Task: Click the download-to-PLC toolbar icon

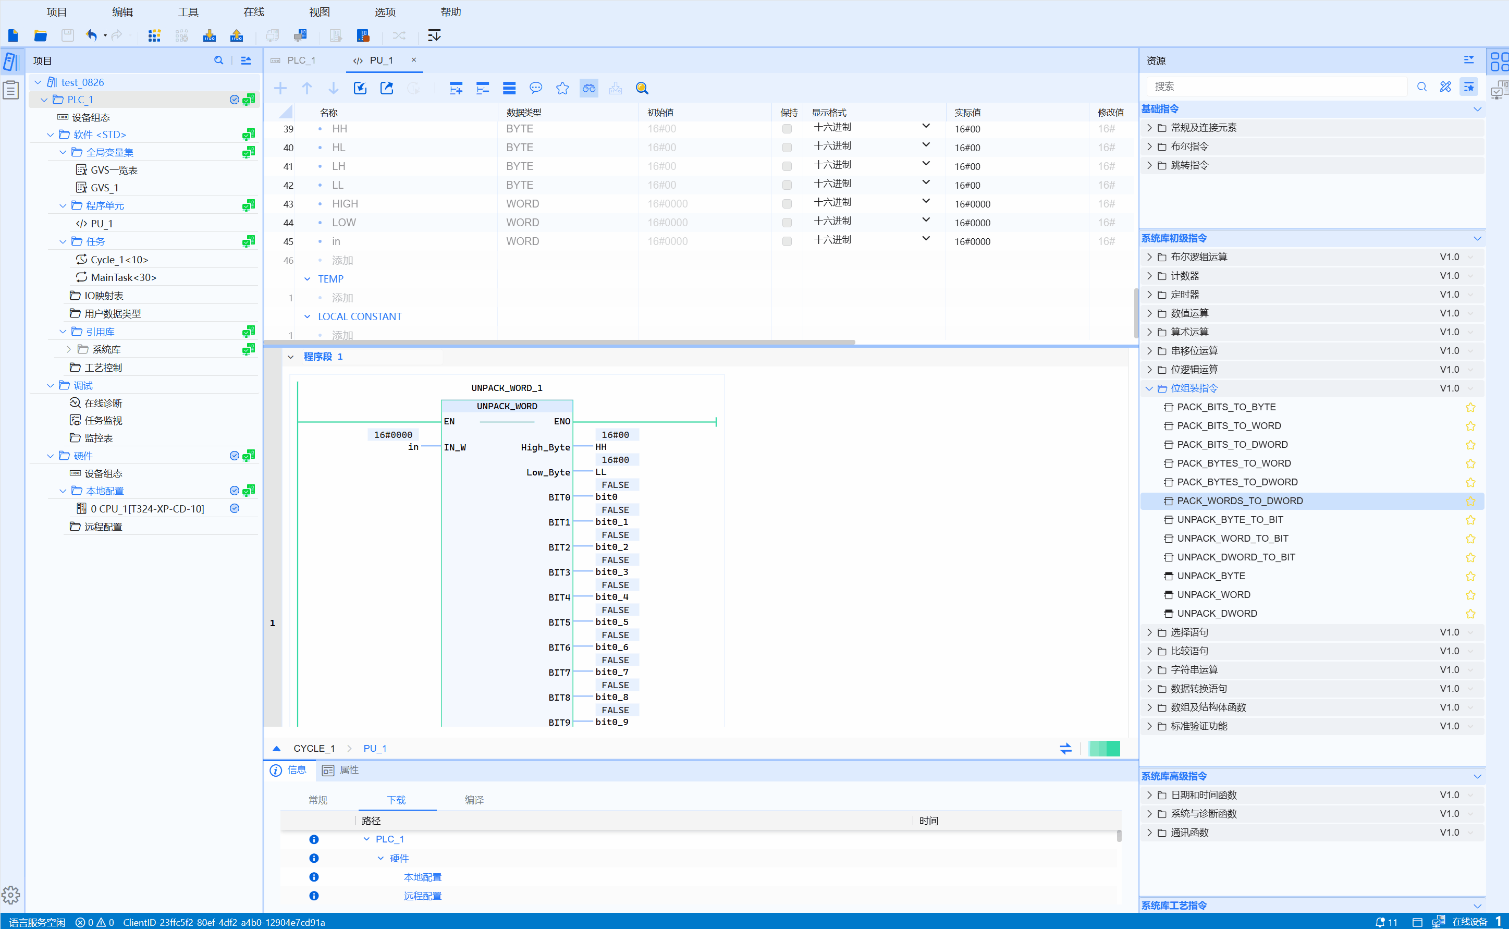Action: (210, 35)
